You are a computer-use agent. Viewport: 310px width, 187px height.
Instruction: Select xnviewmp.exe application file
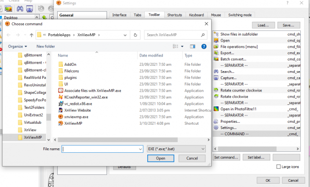point(76,117)
